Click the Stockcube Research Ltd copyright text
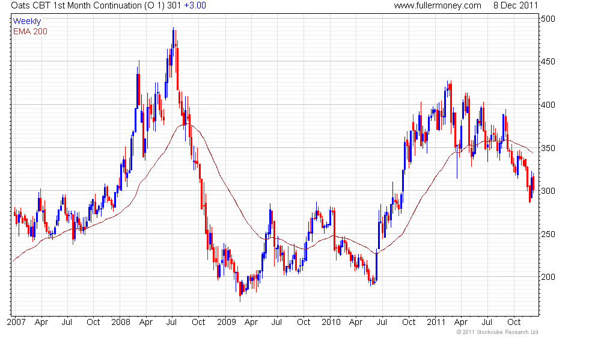Screen dimensions: 589x337 click(497, 332)
